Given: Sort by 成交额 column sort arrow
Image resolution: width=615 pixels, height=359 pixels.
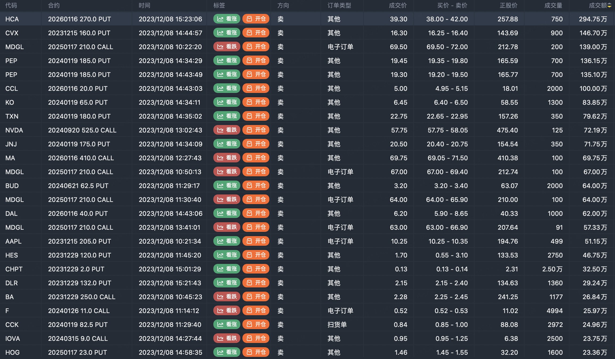Looking at the screenshot, I should pyautogui.click(x=609, y=6).
